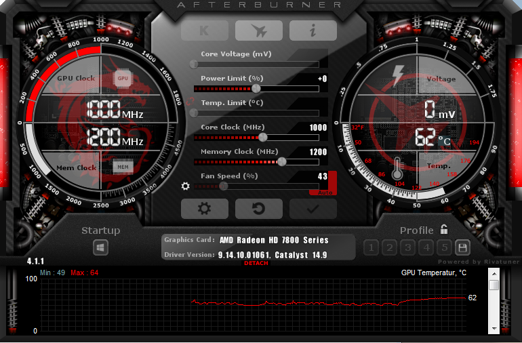Select profile slot 4
The image size is (522, 343).
coord(426,247)
